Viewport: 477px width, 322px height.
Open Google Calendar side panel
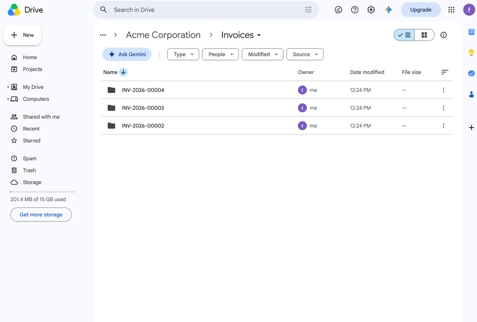pos(471,32)
